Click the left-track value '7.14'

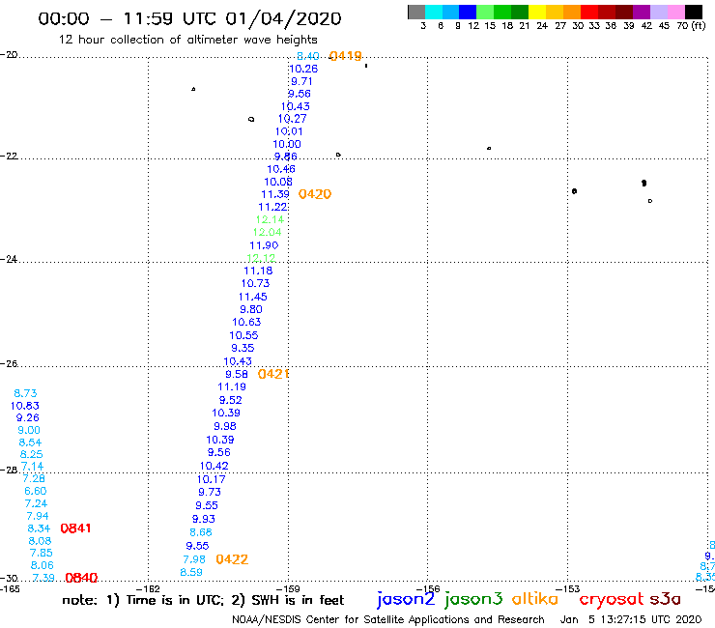tap(33, 467)
